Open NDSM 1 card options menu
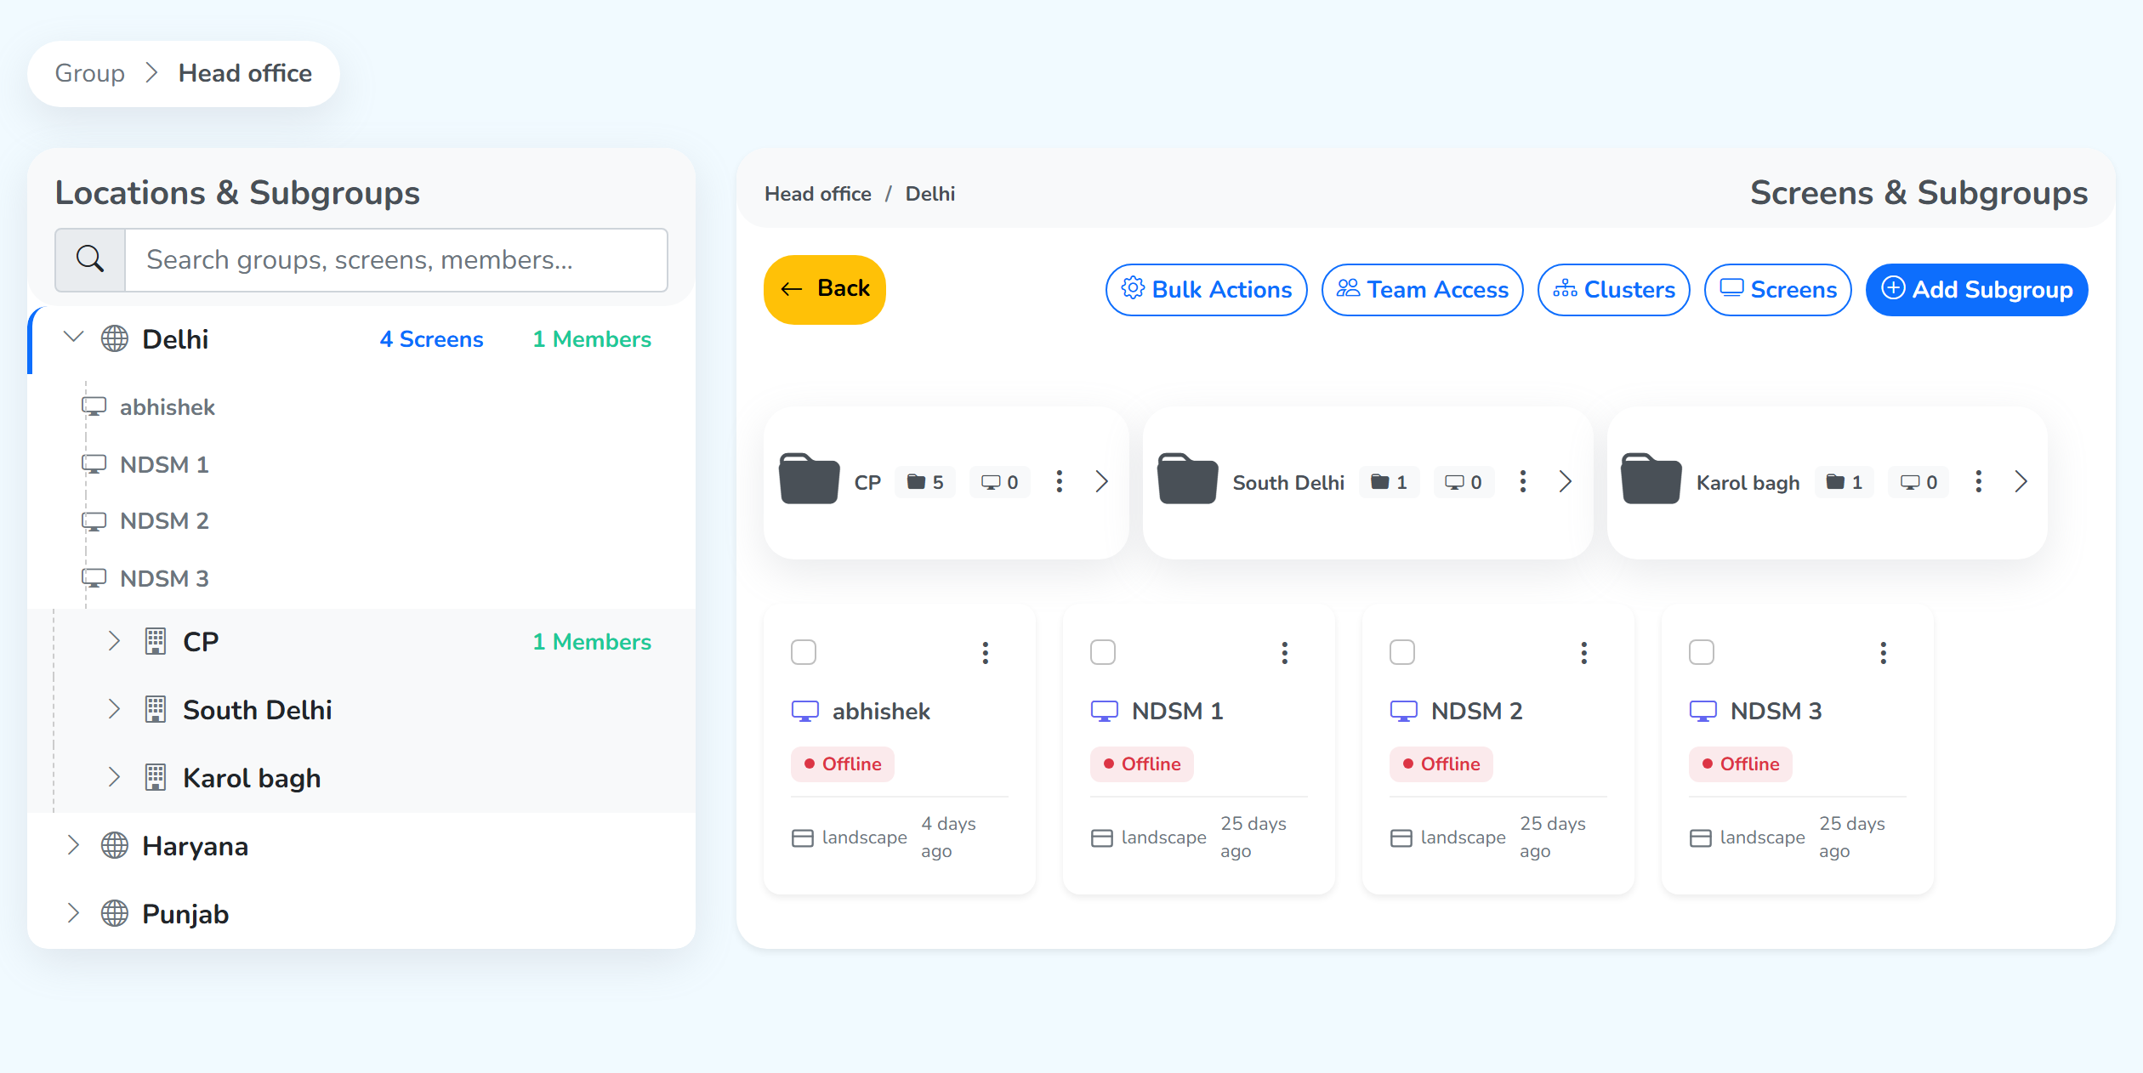This screenshot has height=1073, width=2143. point(1284,653)
